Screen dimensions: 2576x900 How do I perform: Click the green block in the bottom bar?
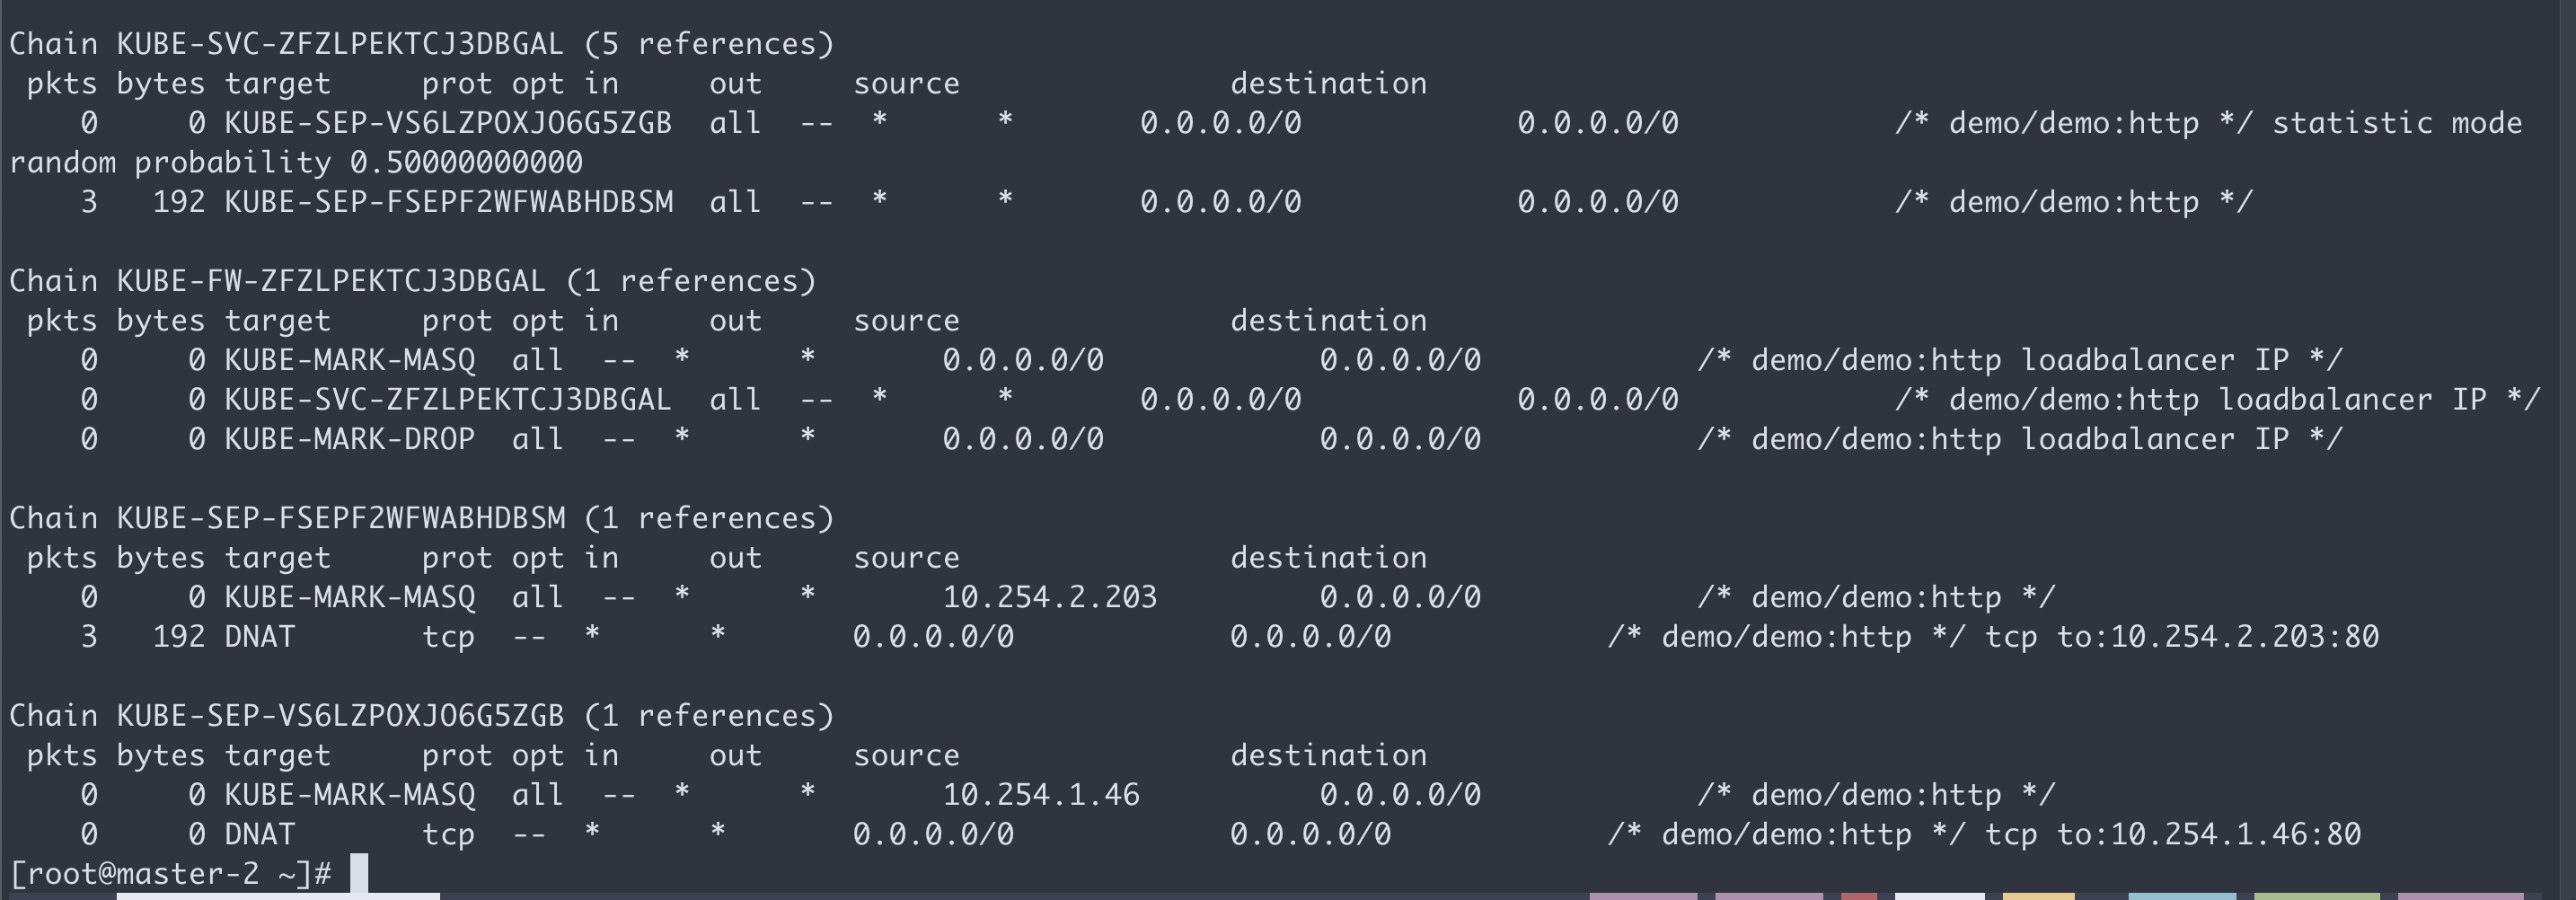[2316, 895]
